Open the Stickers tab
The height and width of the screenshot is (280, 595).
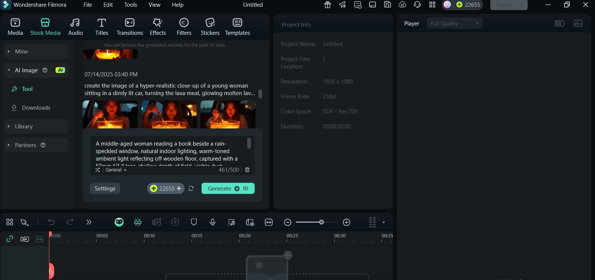[210, 27]
